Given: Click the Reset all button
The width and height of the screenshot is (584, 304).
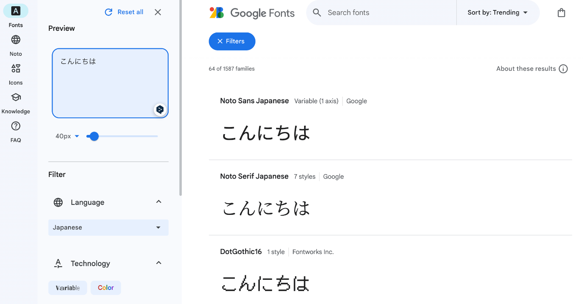Looking at the screenshot, I should point(124,12).
